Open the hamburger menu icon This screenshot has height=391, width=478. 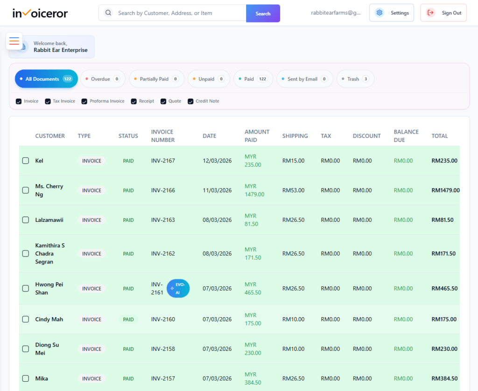click(x=14, y=41)
